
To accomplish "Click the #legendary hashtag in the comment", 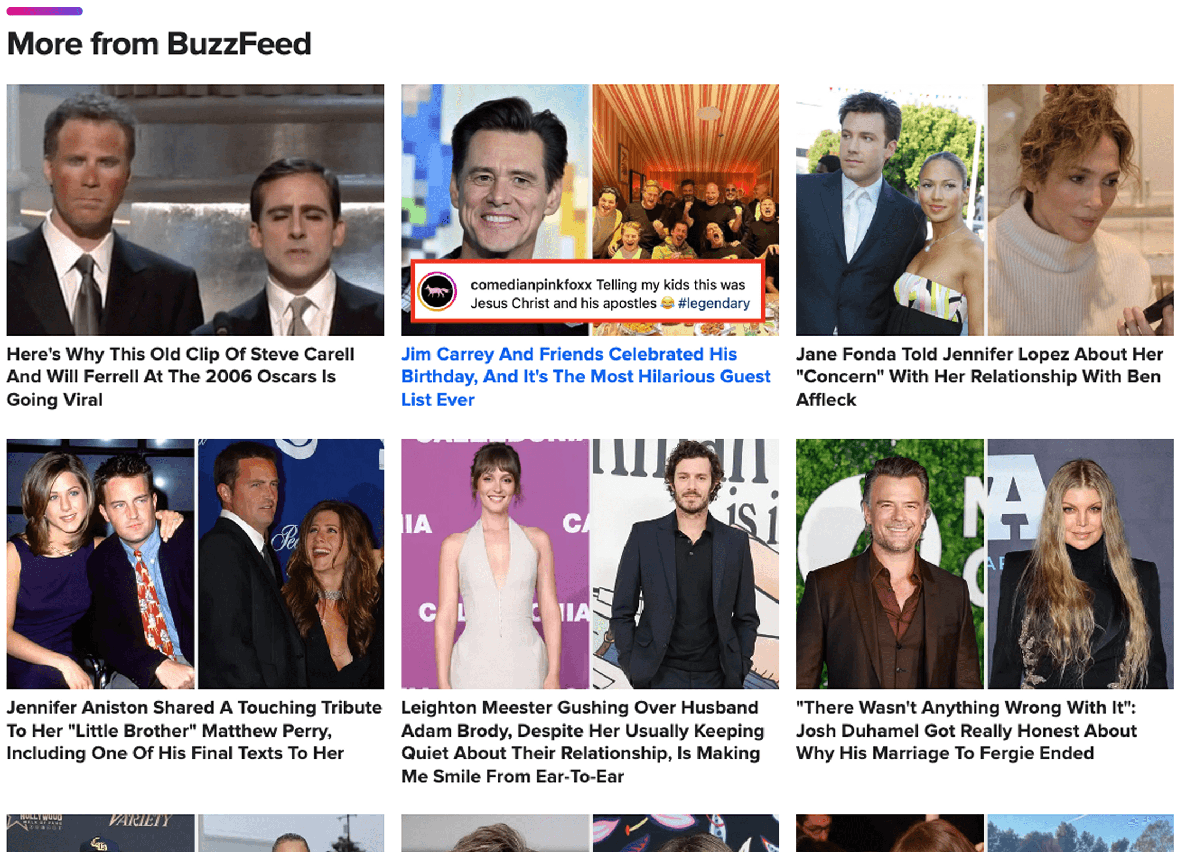I will pos(713,303).
